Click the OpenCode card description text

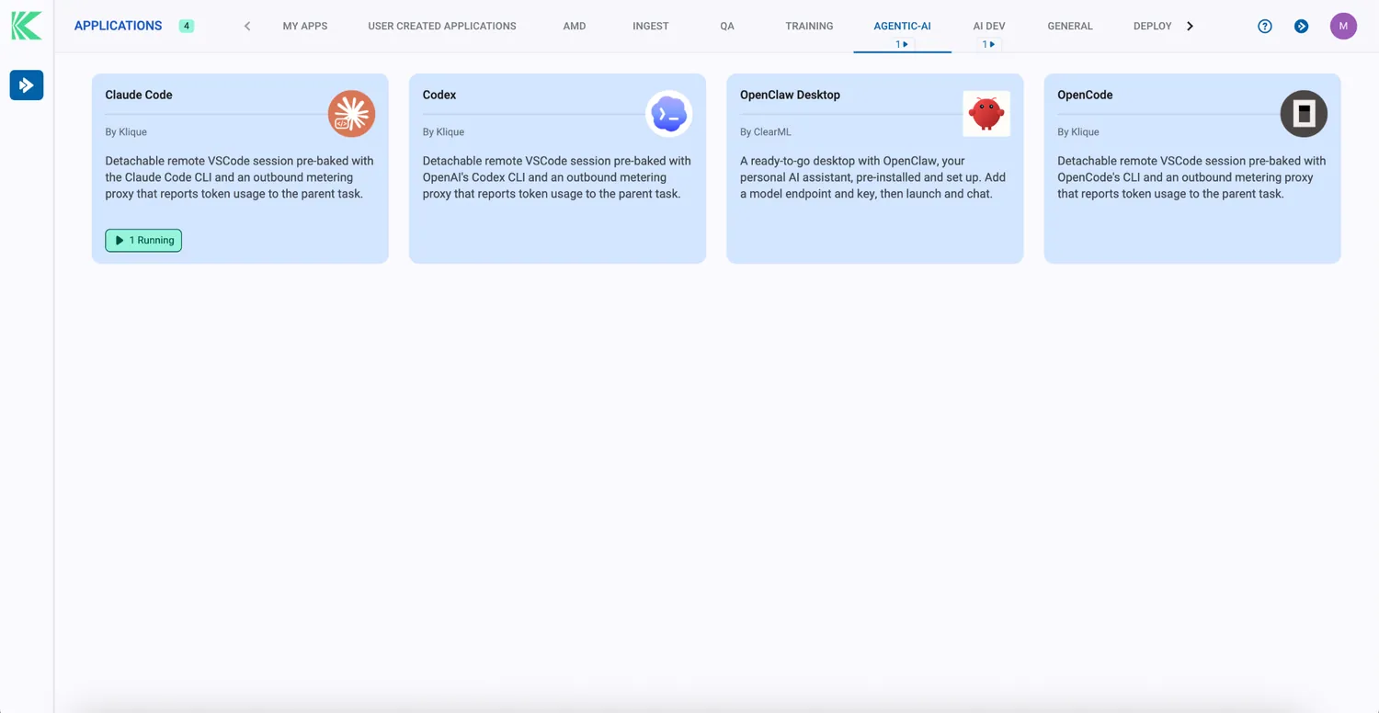point(1191,177)
